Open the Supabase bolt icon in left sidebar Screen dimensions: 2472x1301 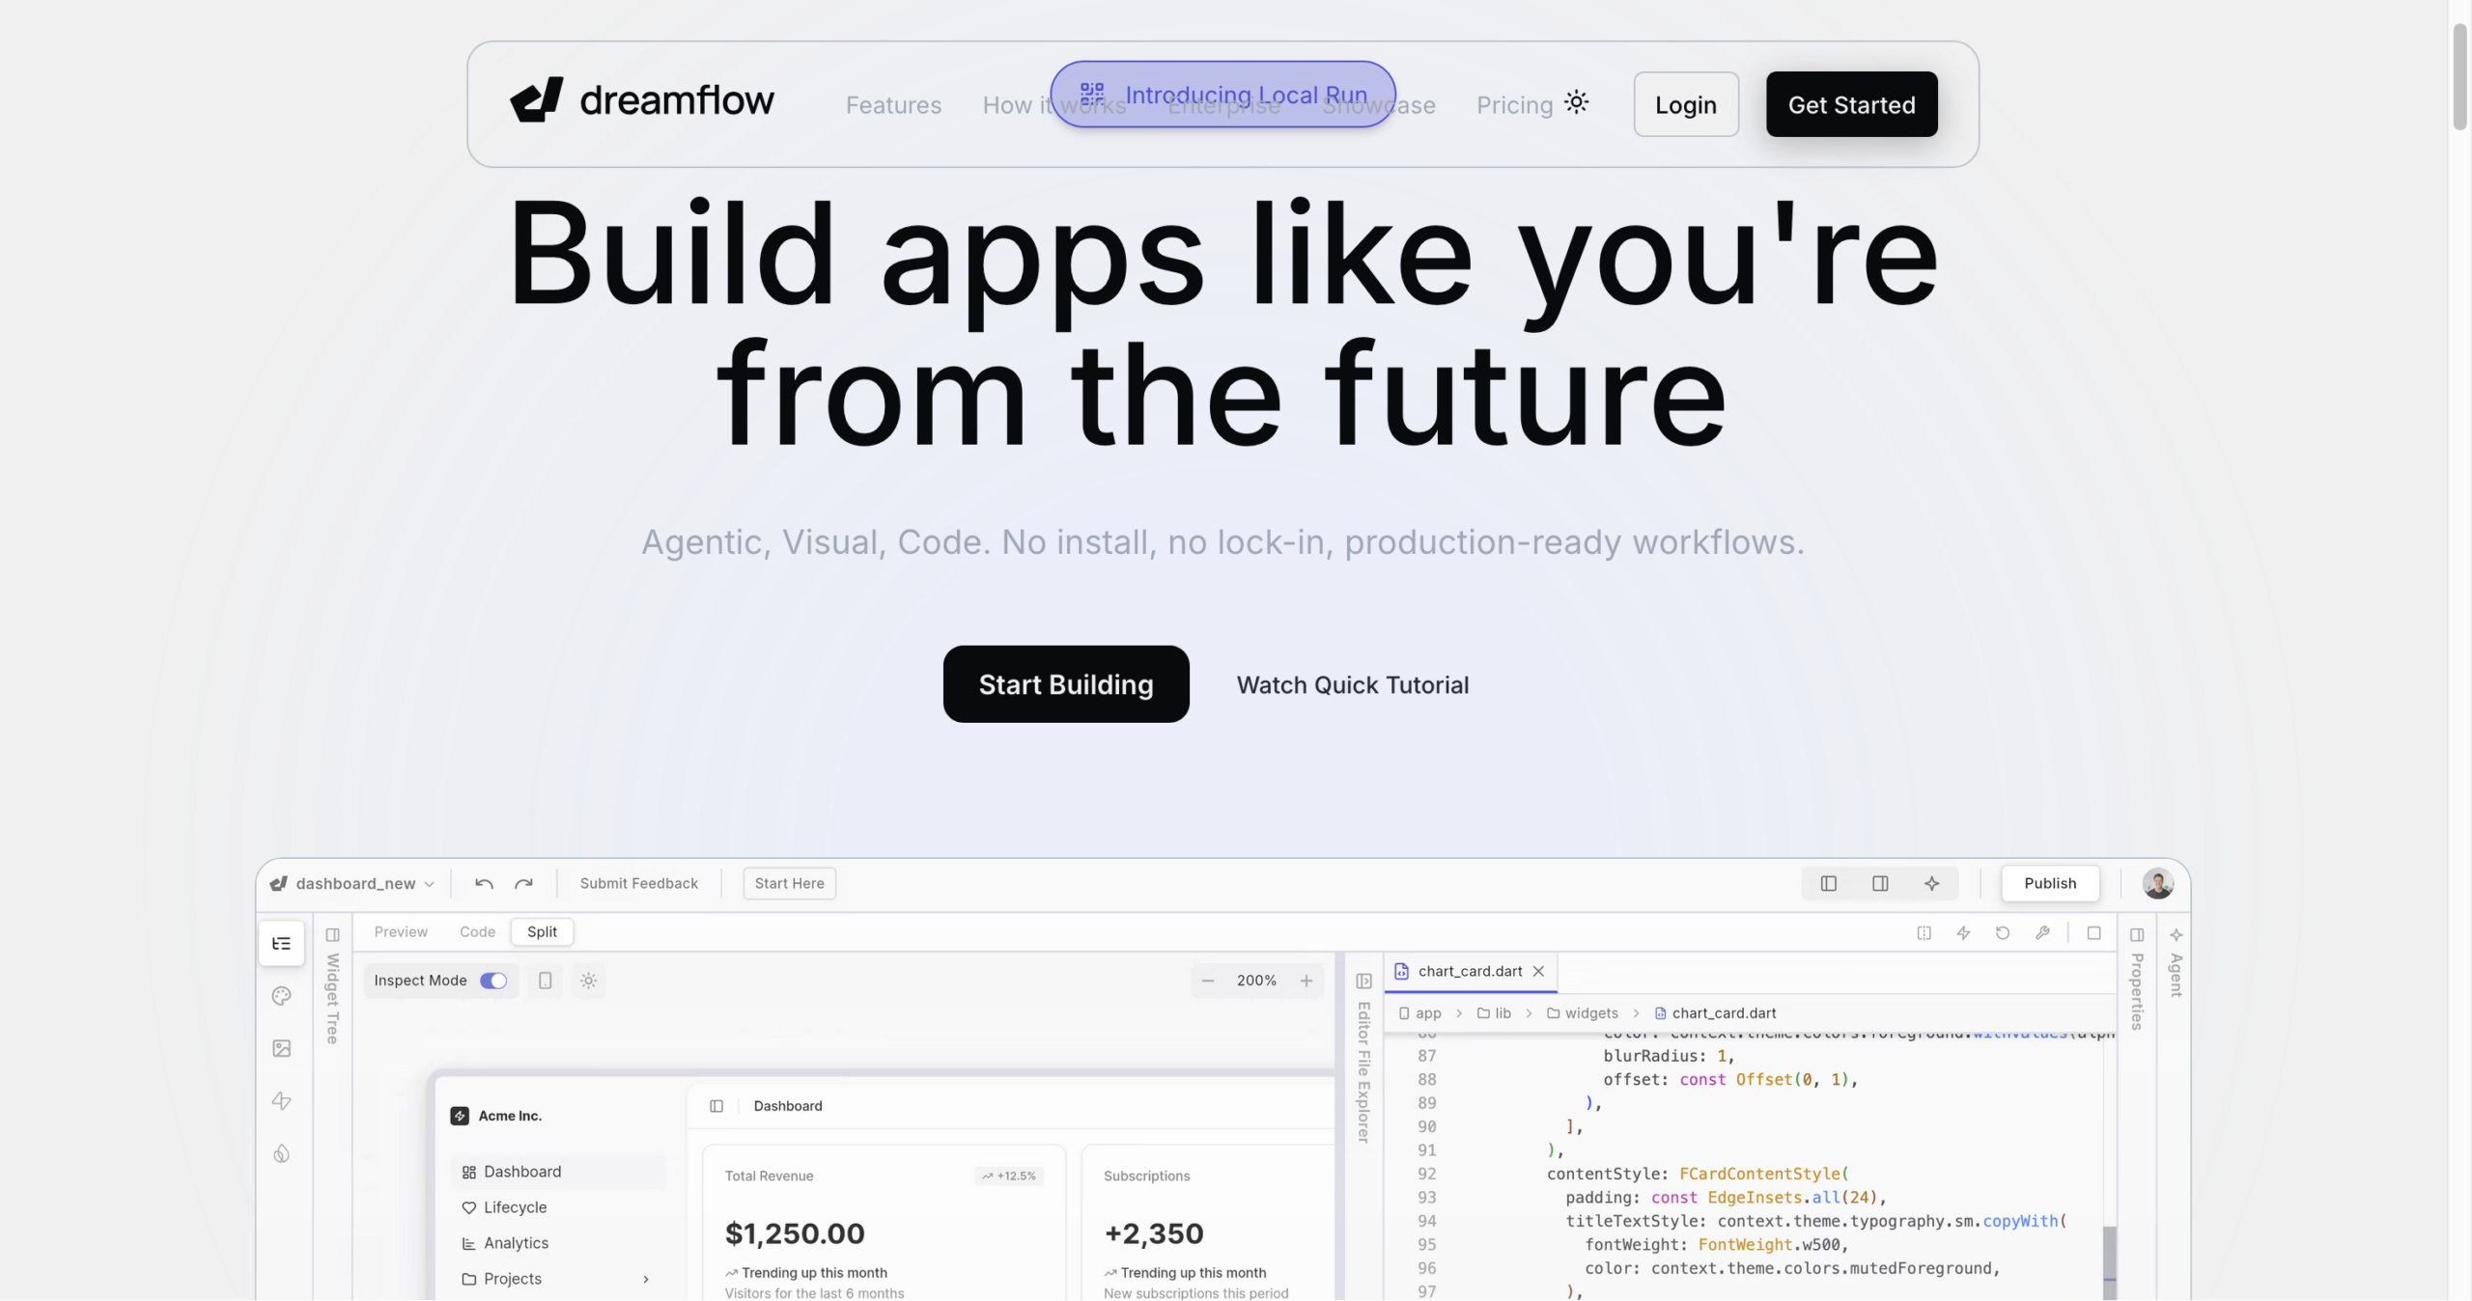tap(281, 1101)
